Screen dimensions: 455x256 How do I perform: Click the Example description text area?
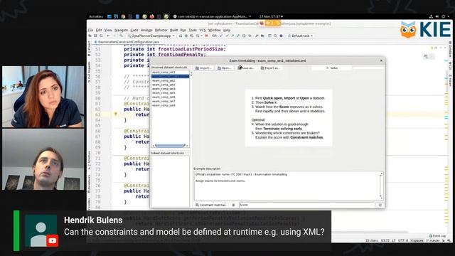(287, 186)
